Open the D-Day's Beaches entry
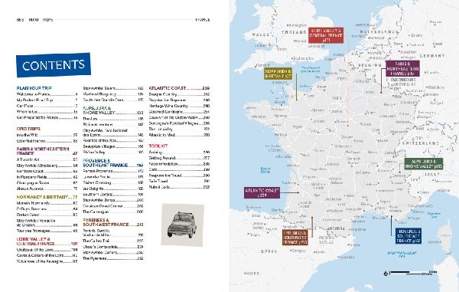459x292 pixels. tap(47, 208)
